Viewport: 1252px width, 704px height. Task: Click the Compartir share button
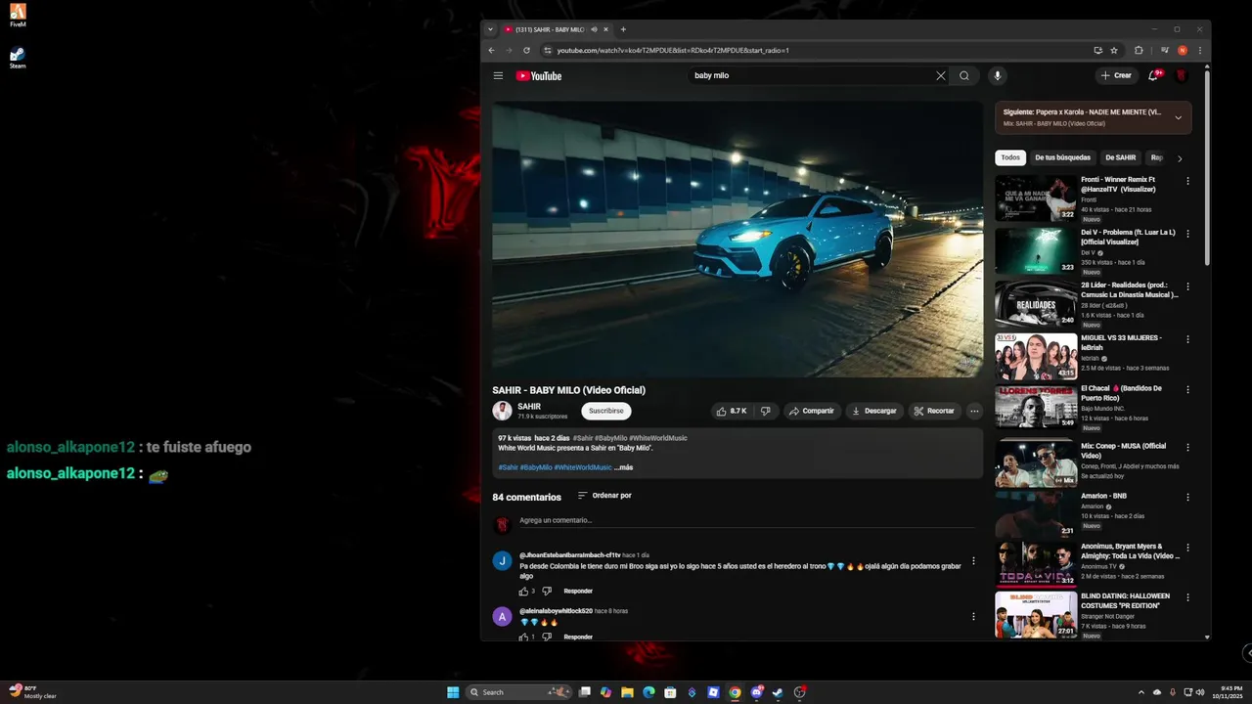(812, 411)
